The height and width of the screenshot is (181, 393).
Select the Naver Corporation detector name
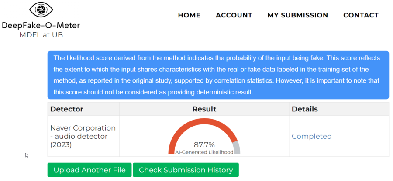point(83,128)
